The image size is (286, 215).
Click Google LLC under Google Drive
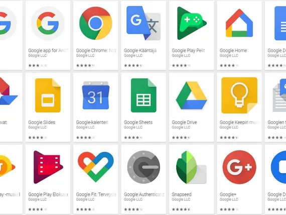(181, 127)
